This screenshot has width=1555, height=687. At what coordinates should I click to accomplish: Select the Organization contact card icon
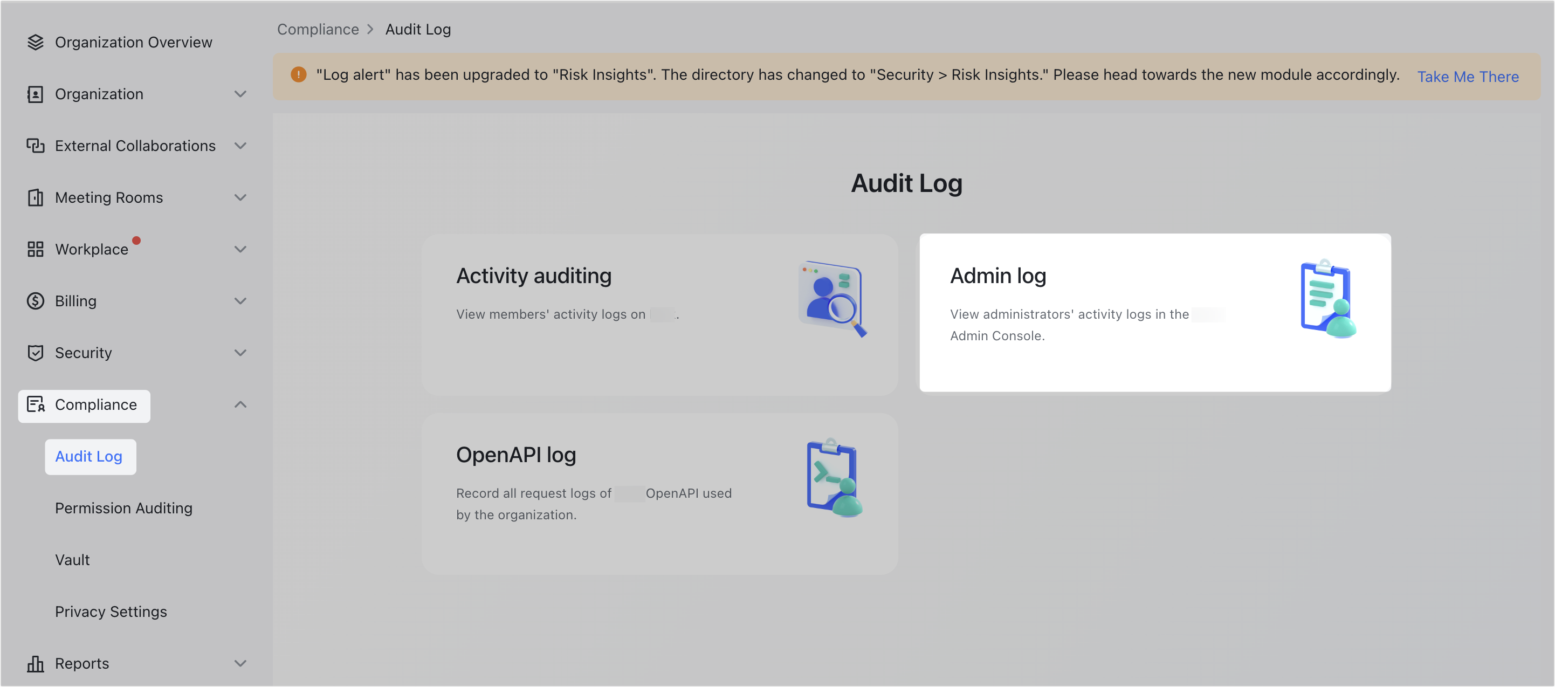click(36, 94)
